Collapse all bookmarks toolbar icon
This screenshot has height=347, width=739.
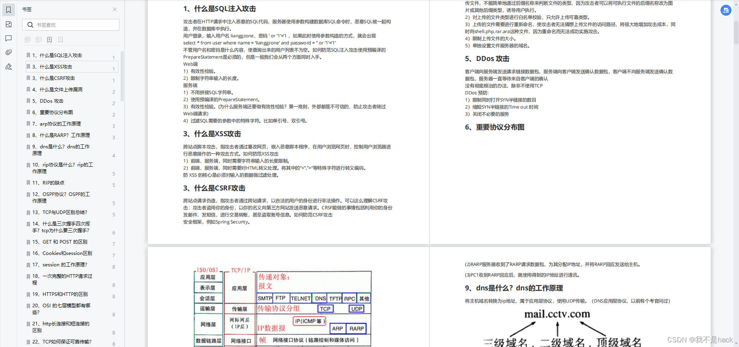click(39, 39)
